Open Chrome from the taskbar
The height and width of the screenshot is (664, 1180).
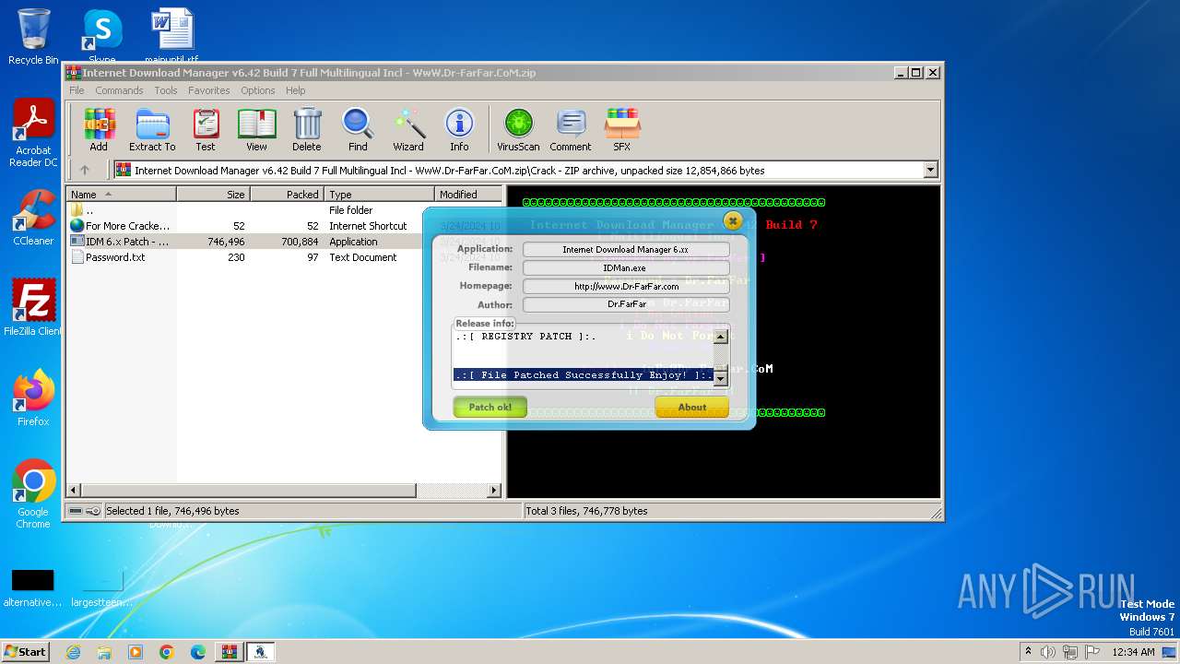pyautogui.click(x=167, y=652)
